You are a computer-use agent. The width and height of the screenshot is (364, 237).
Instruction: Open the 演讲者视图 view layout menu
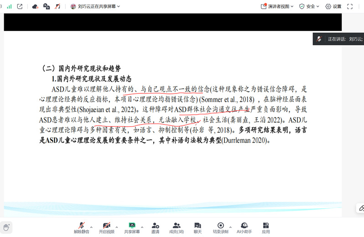click(276, 6)
